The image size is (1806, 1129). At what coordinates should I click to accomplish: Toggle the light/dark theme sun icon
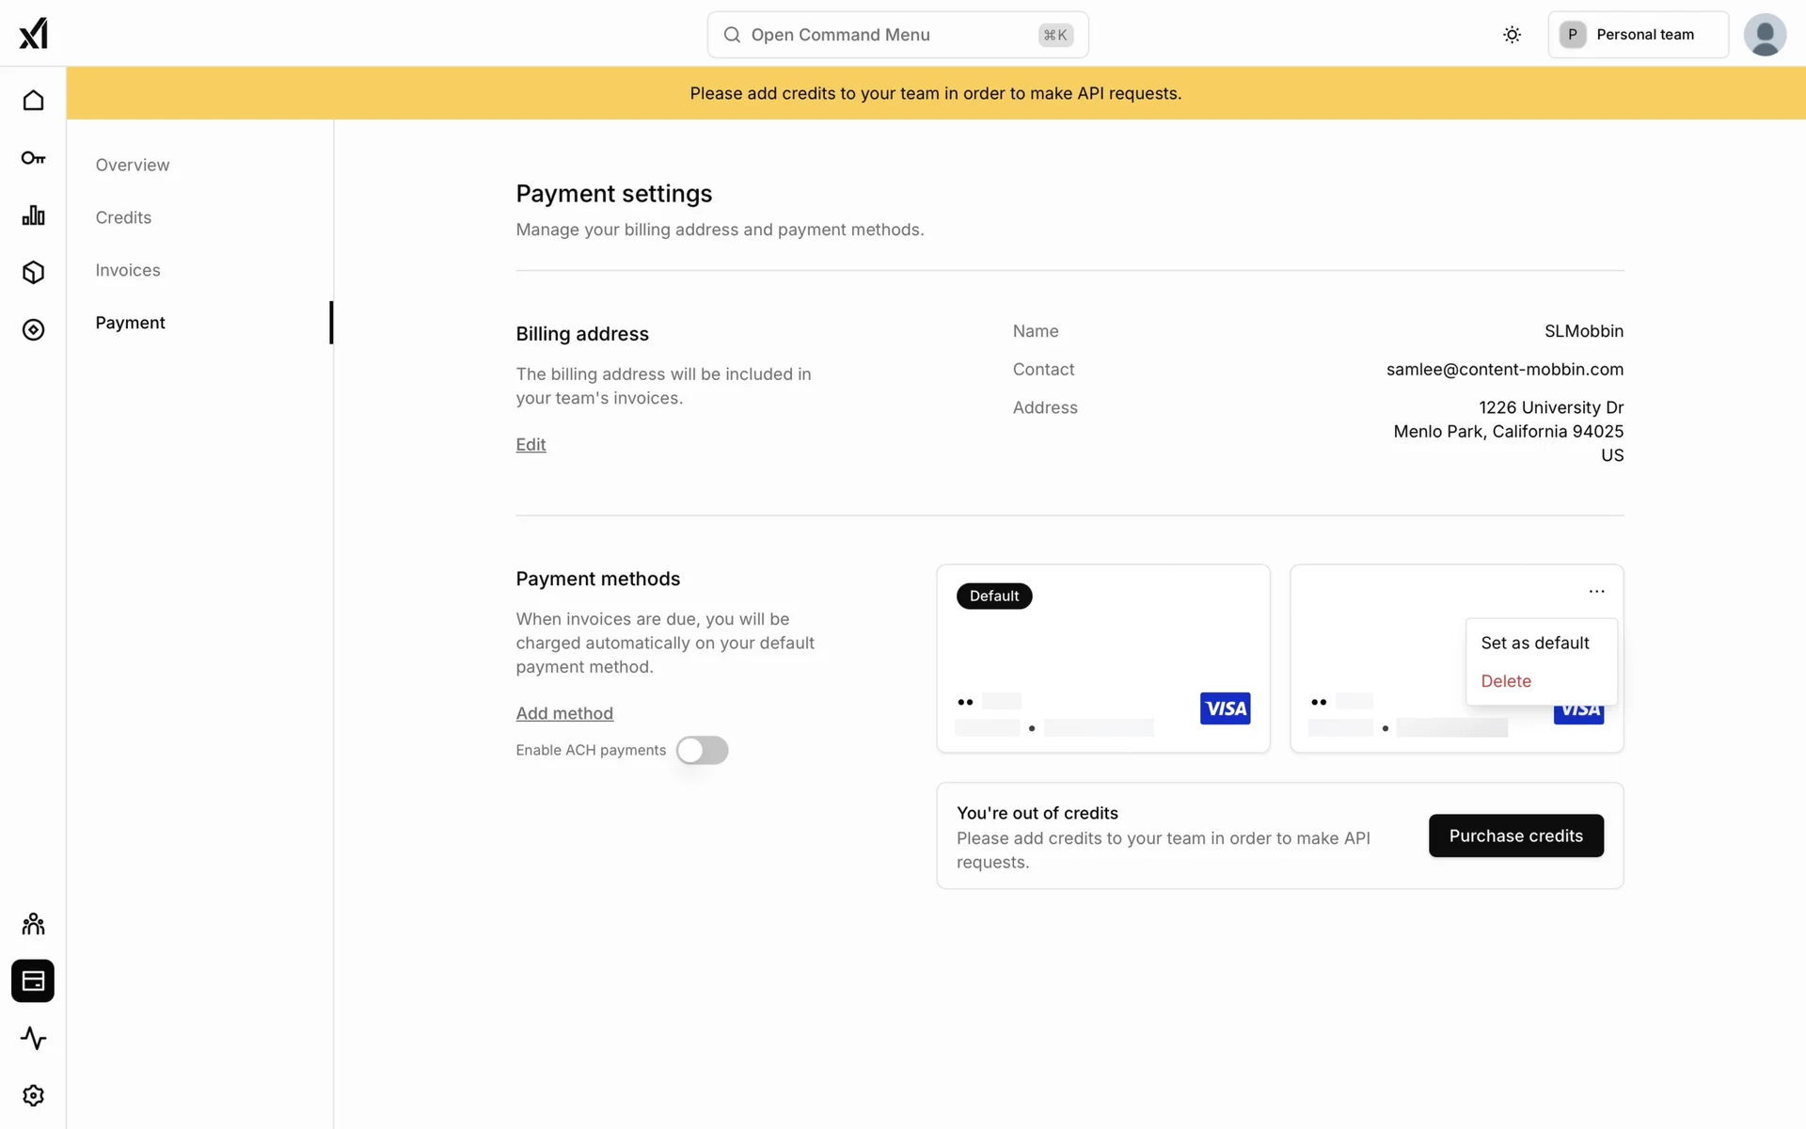tap(1512, 35)
